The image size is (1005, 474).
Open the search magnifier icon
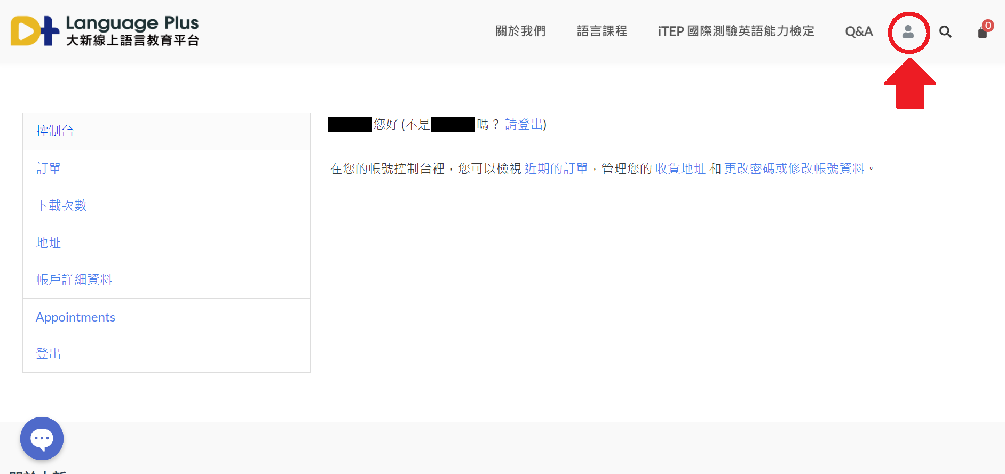point(945,32)
